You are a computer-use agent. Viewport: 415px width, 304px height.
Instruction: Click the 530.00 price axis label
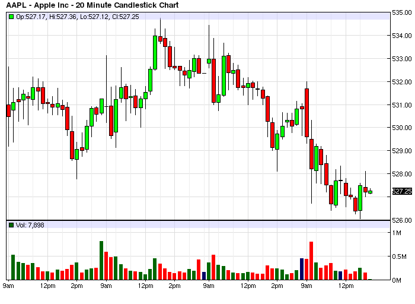pyautogui.click(x=402, y=128)
